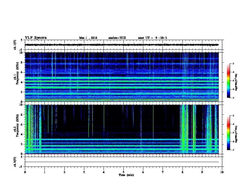Click time axis tick label "3"
Viewport: 250px width, 193px height.
coord(84,172)
